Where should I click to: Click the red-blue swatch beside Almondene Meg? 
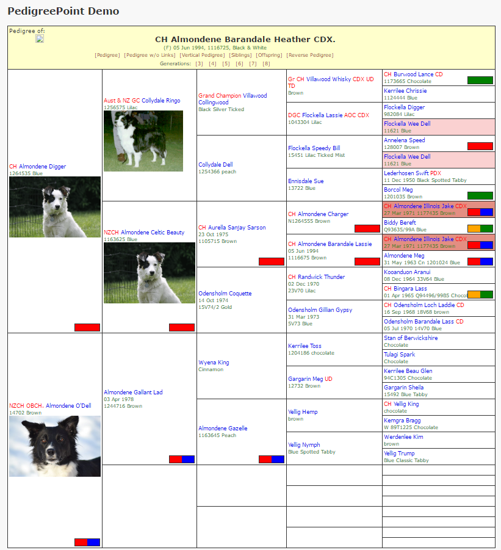tap(480, 262)
